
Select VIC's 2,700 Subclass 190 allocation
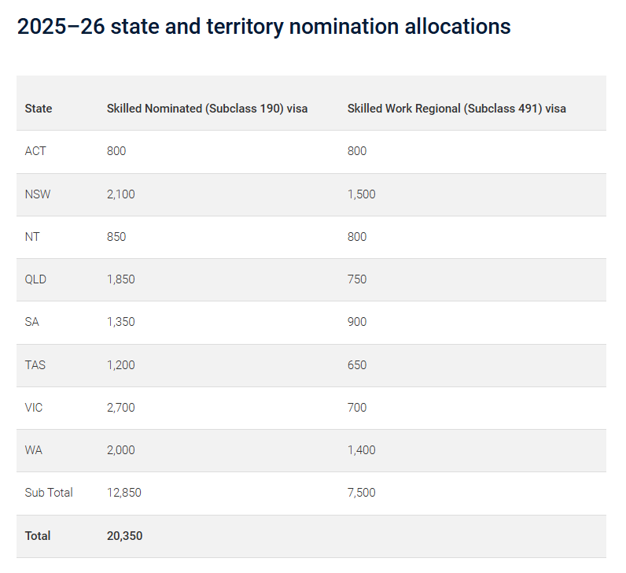click(x=121, y=408)
